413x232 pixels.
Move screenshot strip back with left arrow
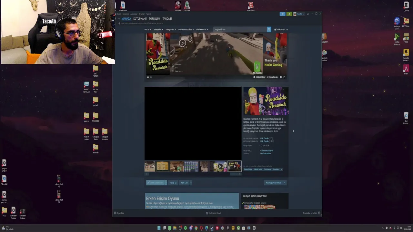click(x=147, y=174)
